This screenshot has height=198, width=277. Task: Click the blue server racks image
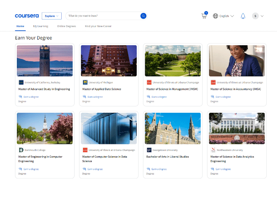coord(109,128)
